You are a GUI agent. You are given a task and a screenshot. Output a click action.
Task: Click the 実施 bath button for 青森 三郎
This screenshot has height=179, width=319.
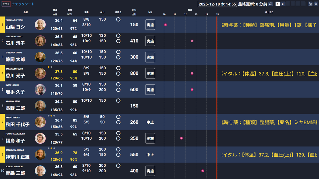point(150,171)
